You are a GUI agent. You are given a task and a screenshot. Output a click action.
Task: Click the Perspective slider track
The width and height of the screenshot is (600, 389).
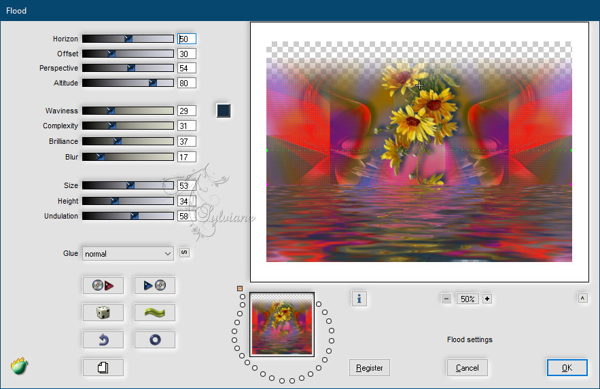tap(128, 68)
